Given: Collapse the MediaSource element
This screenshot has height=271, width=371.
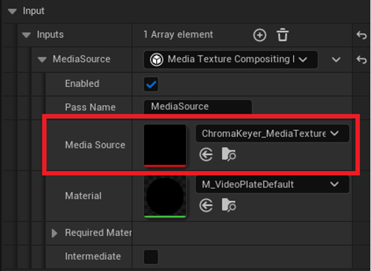Looking at the screenshot, I should click(42, 59).
